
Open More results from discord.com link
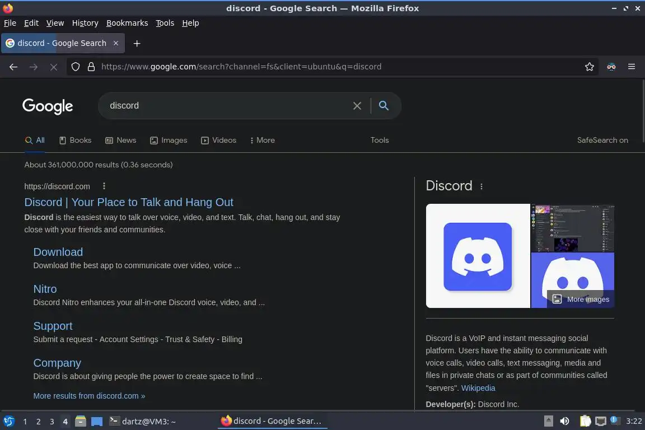point(89,396)
